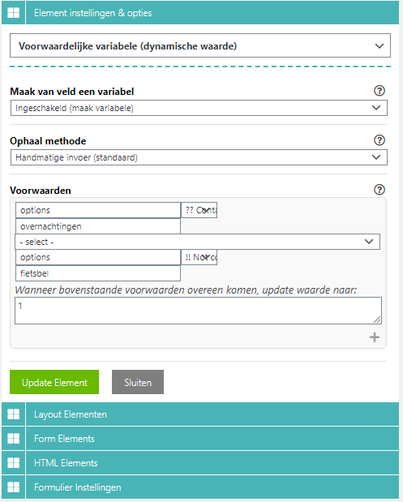
Task: Open help icon for Voorwaarden
Action: click(379, 190)
